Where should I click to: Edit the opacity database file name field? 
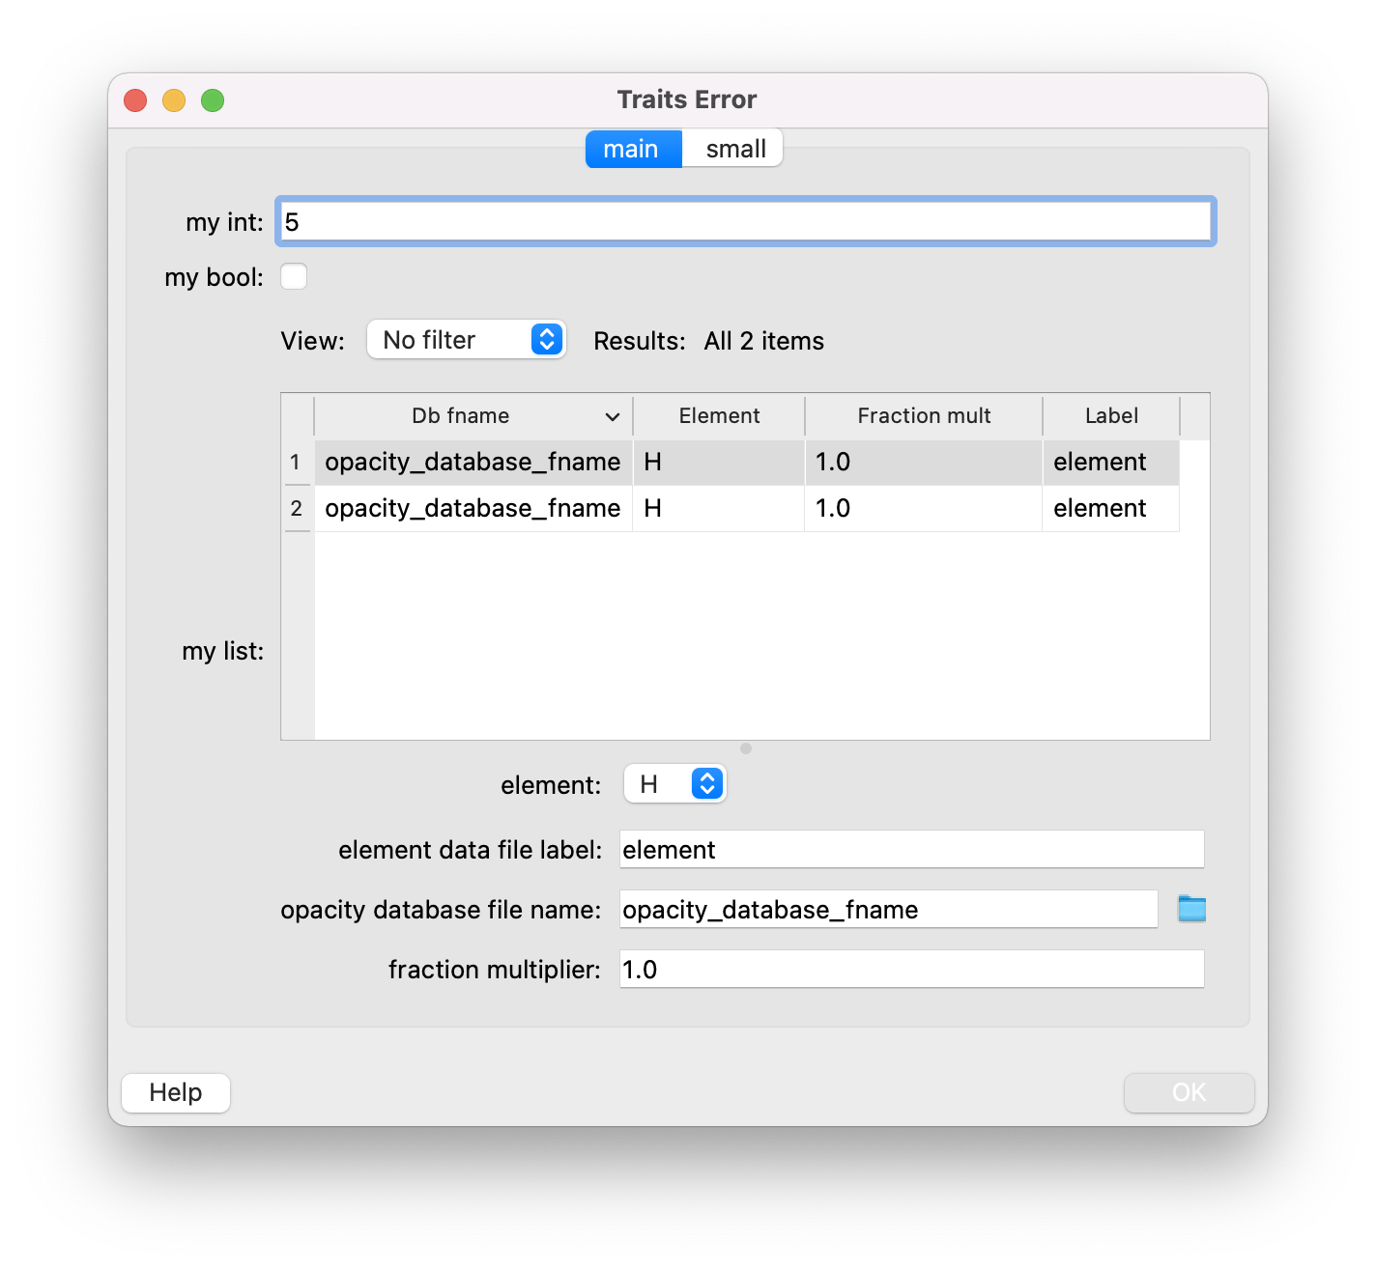(887, 909)
